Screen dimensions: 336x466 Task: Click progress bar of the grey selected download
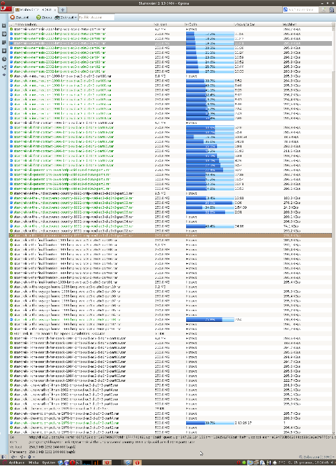210,43
